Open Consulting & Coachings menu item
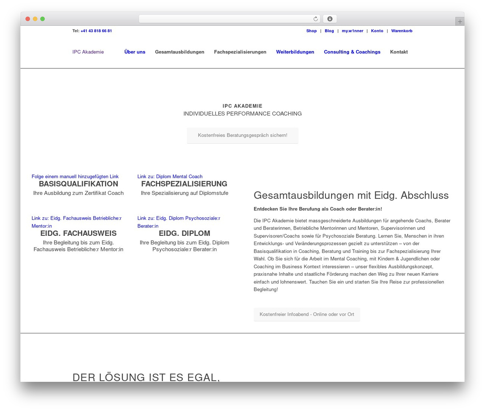This screenshot has height=411, width=485. click(352, 52)
